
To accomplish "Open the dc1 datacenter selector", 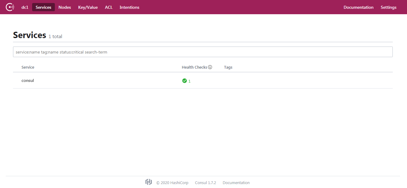I will [25, 7].
